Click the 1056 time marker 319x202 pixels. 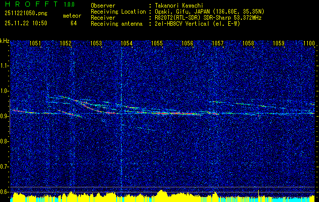pos(187,43)
